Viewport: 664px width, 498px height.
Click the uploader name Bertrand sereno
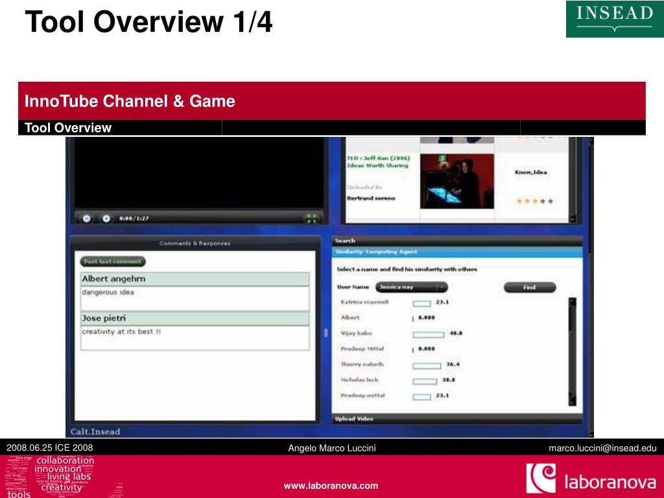point(371,198)
